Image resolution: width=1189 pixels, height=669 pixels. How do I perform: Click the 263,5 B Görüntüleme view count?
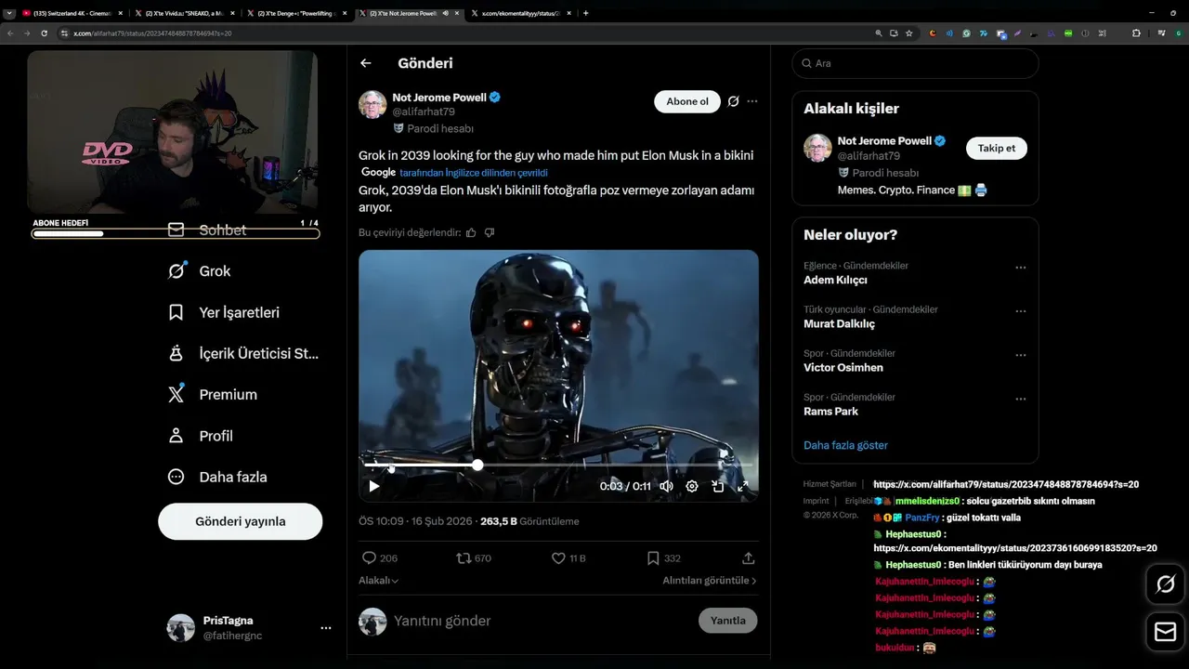click(x=529, y=521)
